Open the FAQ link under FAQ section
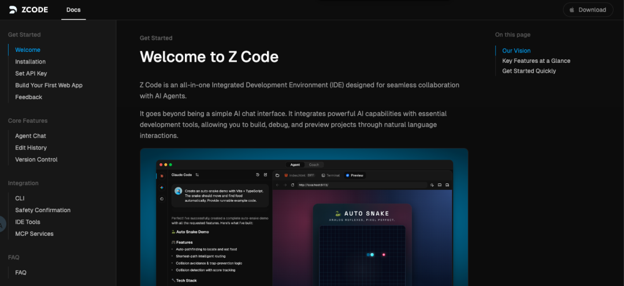 [21, 273]
